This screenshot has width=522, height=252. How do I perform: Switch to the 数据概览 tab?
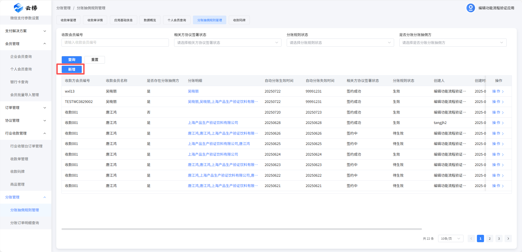150,20
